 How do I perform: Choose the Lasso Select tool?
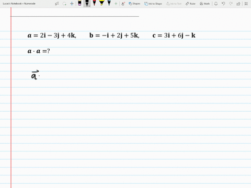pyautogui.click(x=64, y=4)
